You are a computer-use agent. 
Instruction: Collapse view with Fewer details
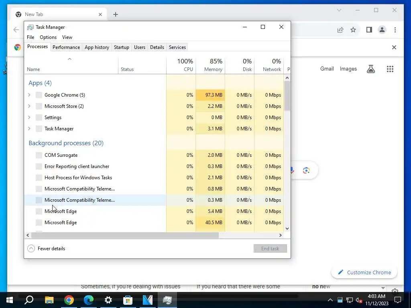click(46, 249)
